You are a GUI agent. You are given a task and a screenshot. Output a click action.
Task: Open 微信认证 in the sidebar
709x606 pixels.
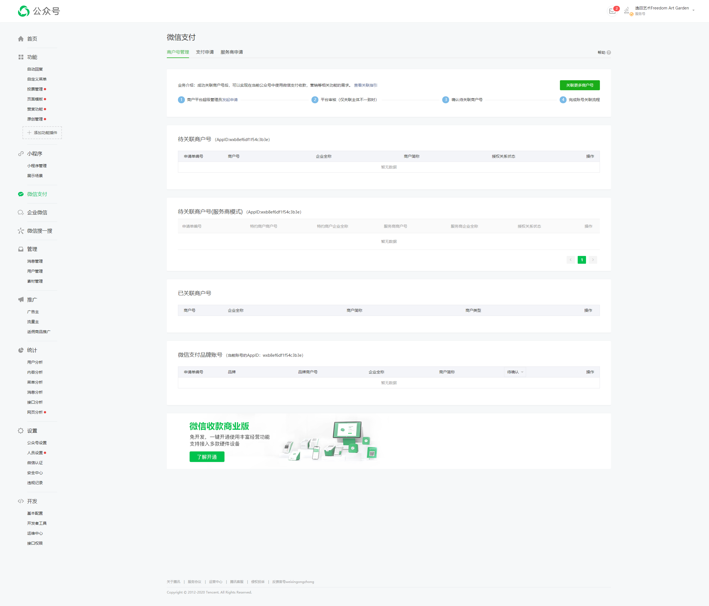[x=35, y=463]
